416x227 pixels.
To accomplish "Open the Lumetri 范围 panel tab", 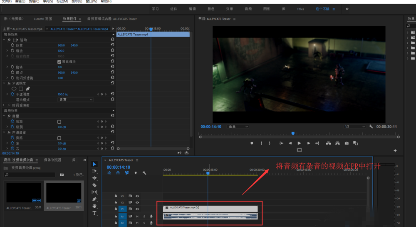I will pos(43,19).
